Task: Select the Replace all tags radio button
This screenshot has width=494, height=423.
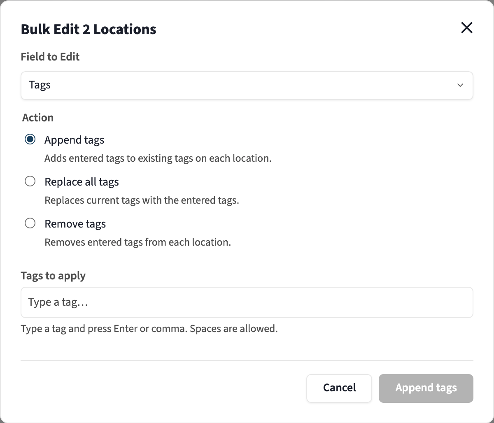Action: click(x=30, y=181)
